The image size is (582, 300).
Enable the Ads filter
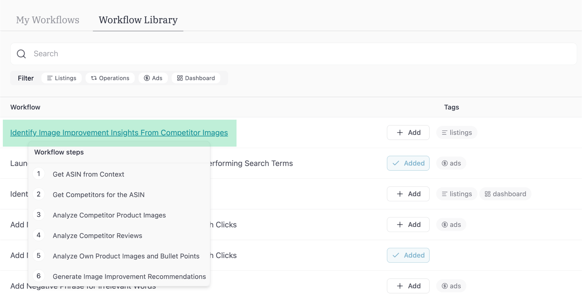153,78
